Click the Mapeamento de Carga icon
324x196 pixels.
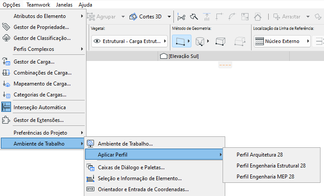click(6, 84)
